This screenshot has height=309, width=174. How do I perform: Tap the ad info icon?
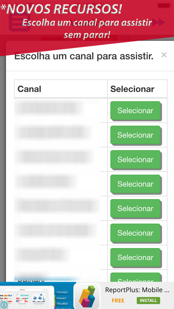(x=4, y=305)
